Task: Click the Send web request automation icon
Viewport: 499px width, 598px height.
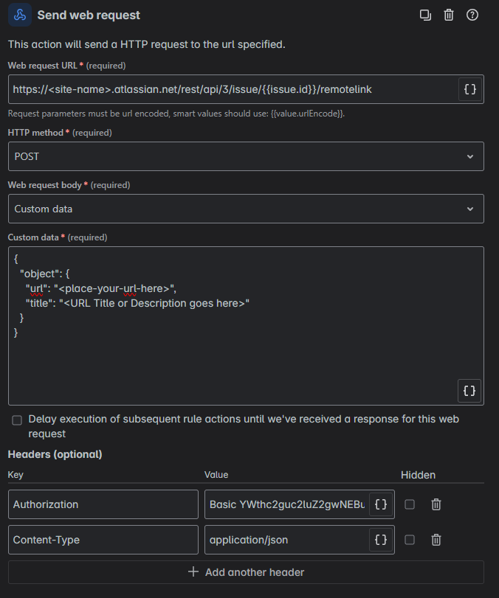Action: [18, 15]
